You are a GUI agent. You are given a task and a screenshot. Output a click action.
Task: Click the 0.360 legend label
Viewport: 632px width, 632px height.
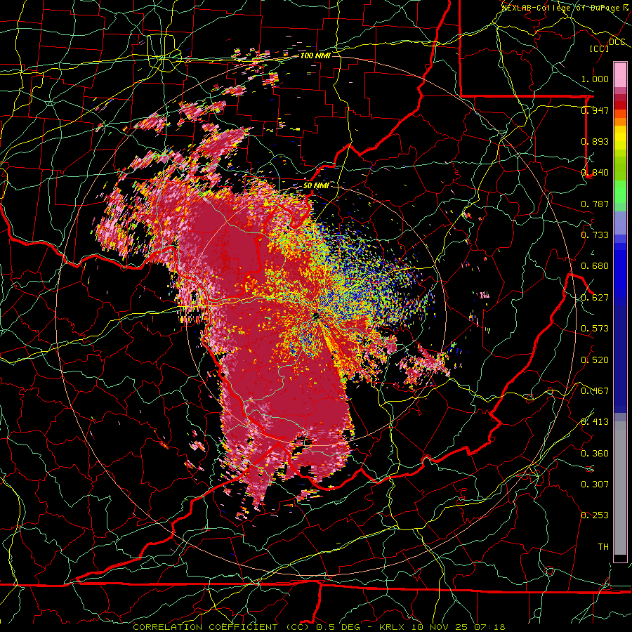(595, 454)
